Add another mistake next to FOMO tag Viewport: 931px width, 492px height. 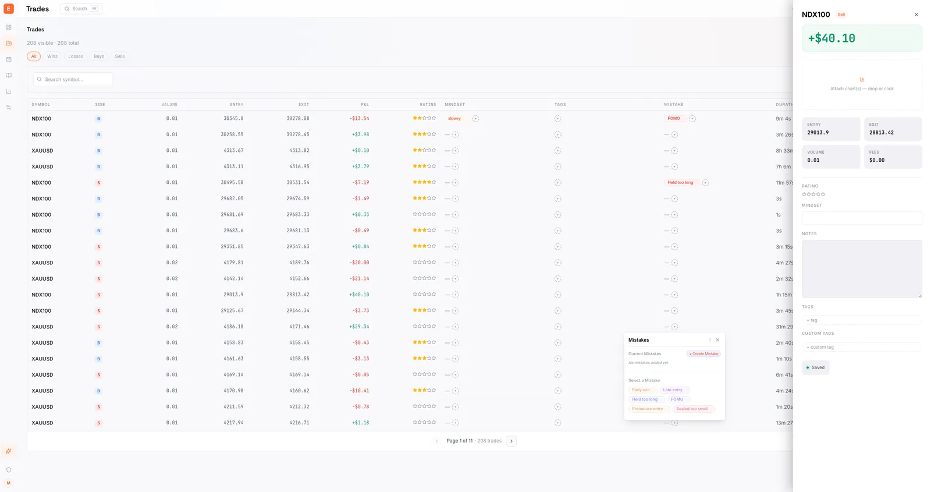692,119
